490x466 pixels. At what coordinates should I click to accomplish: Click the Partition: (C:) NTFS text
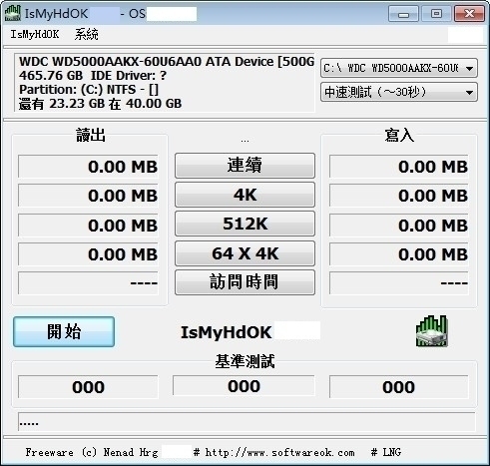click(89, 90)
